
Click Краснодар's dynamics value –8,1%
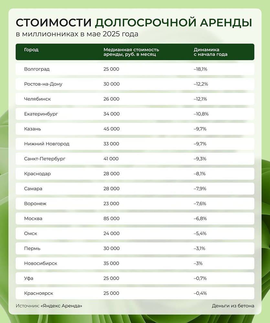tap(200, 174)
